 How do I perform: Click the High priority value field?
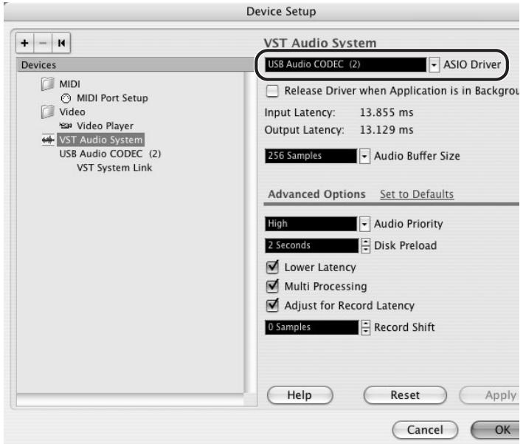tap(311, 224)
